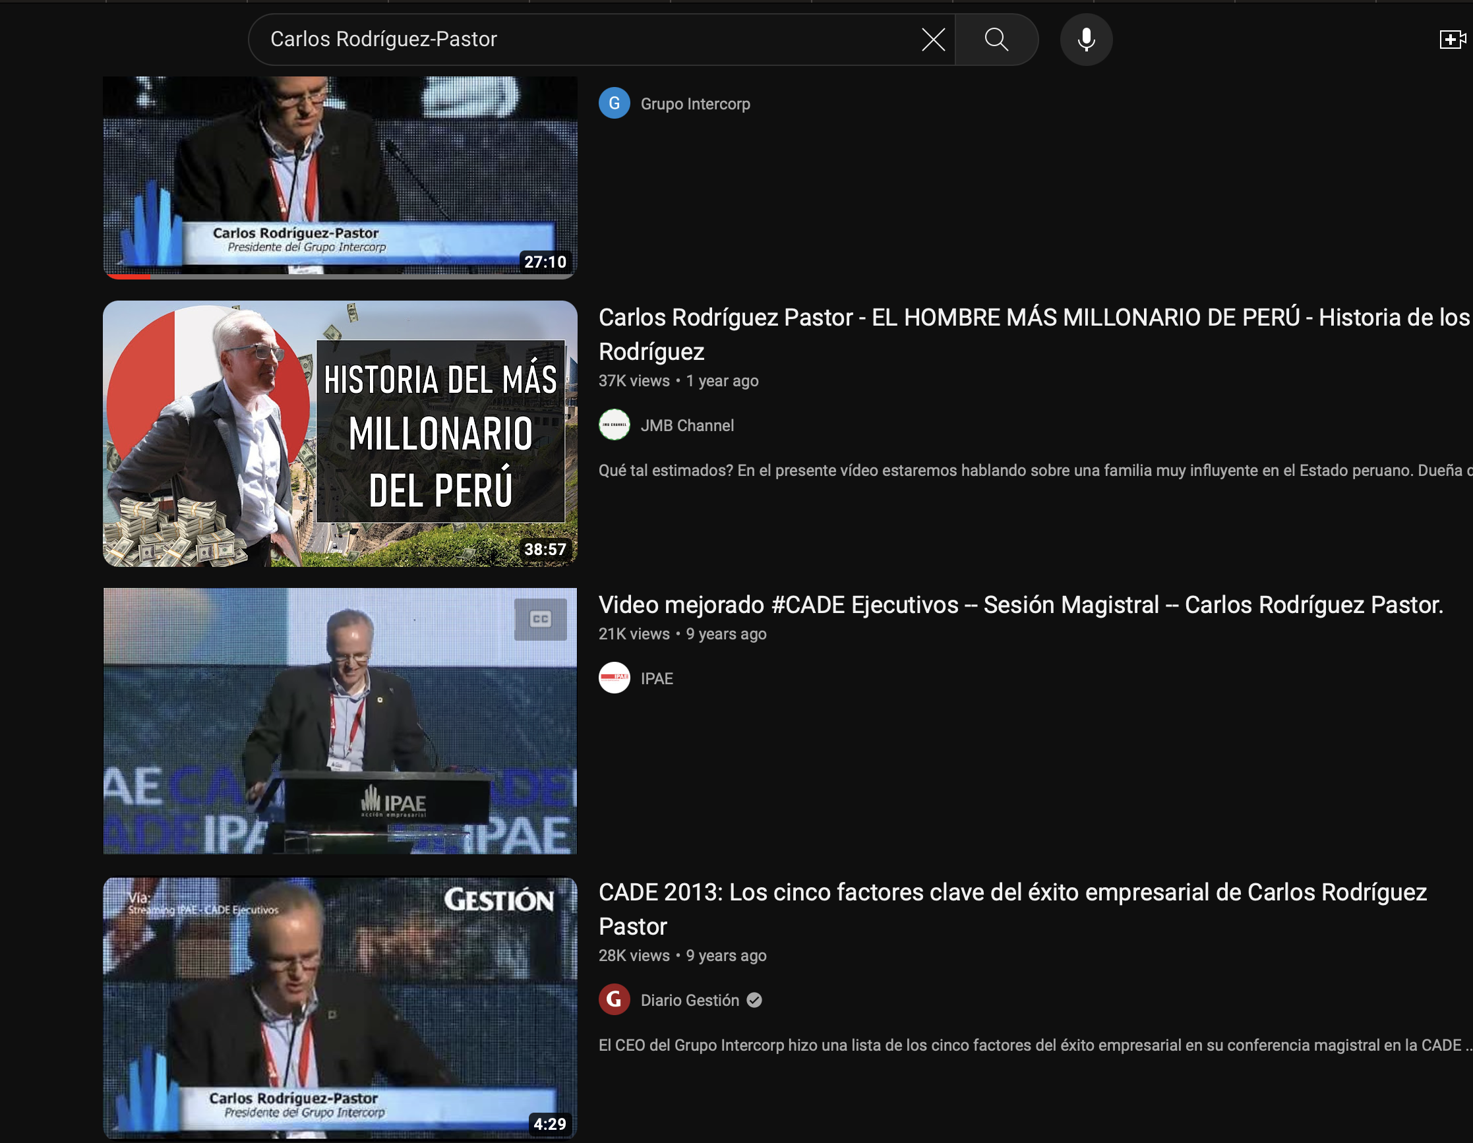Open the IPAE podium video thumbnail
This screenshot has width=1473, height=1143.
[x=340, y=721]
